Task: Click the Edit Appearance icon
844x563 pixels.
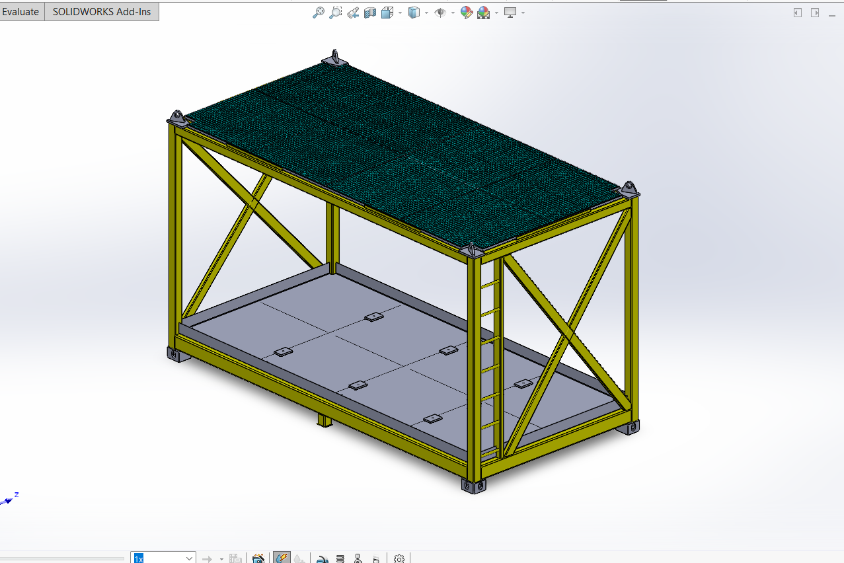Action: (x=467, y=13)
